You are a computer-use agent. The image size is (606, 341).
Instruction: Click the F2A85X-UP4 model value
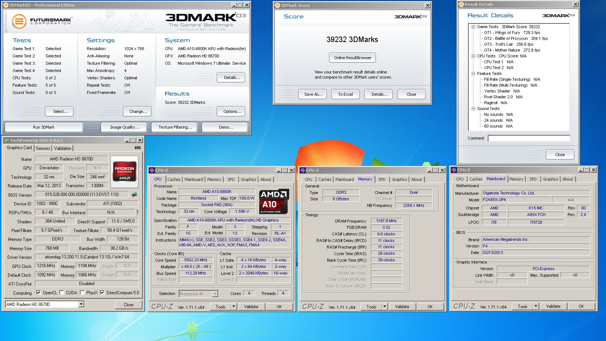[x=516, y=200]
